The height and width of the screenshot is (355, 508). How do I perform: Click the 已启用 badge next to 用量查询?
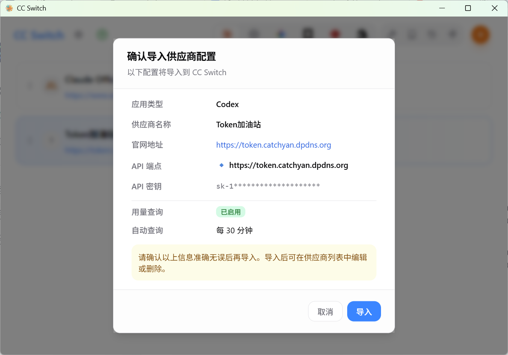[x=231, y=211]
